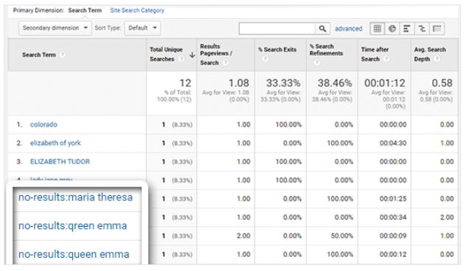Click the ELIZABETH TUDOR search term

(60, 162)
